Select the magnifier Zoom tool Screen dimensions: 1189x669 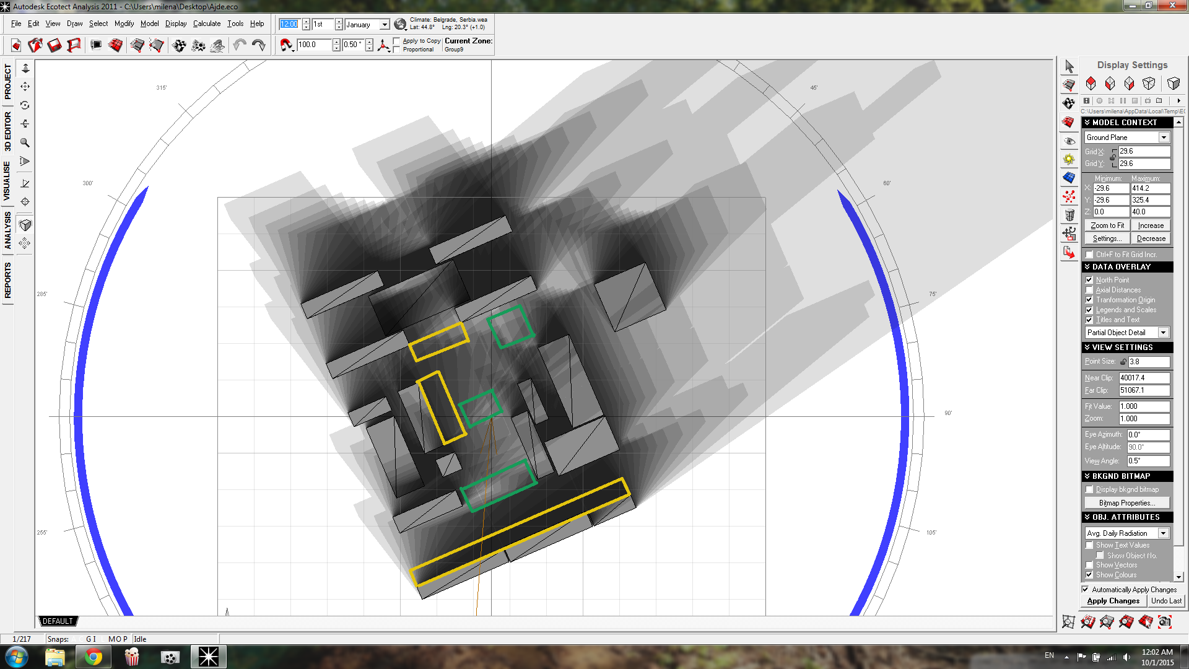pyautogui.click(x=25, y=143)
